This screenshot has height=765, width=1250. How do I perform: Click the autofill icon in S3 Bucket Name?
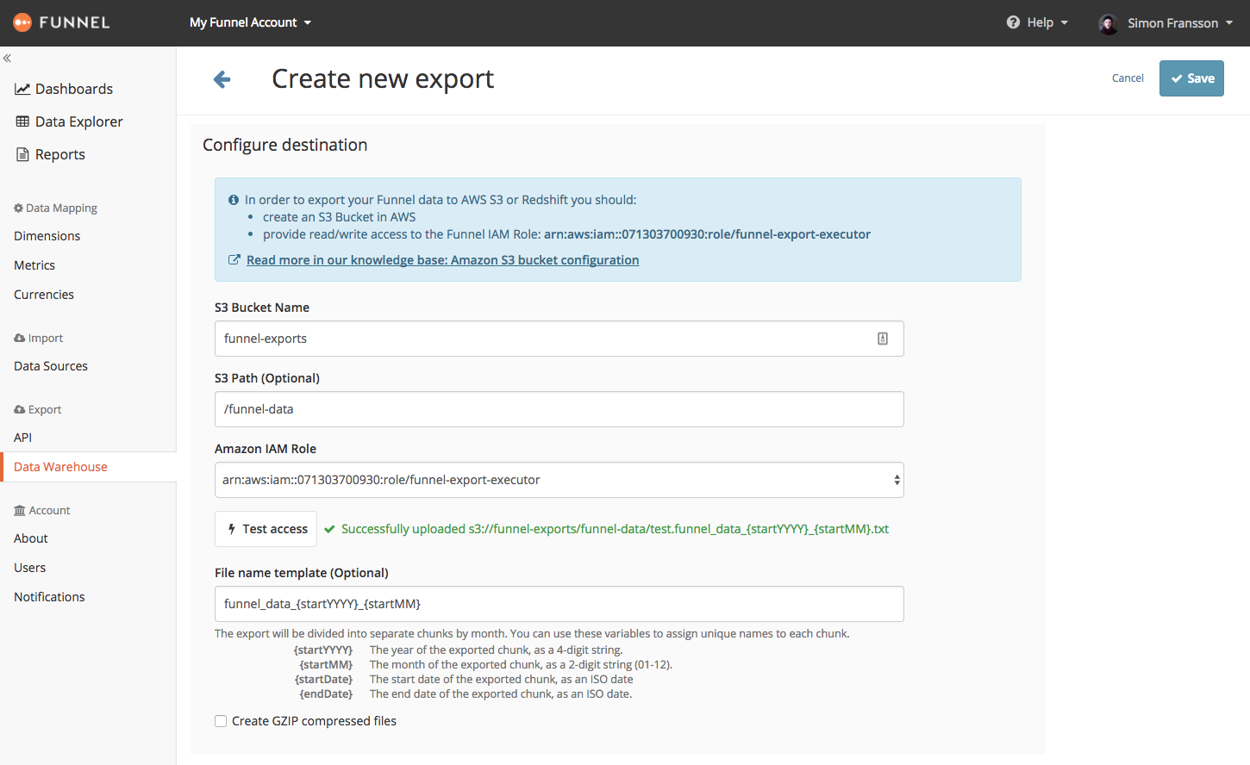[883, 339]
